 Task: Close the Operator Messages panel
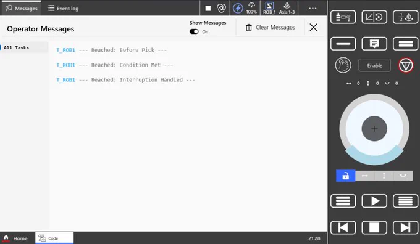[313, 27]
